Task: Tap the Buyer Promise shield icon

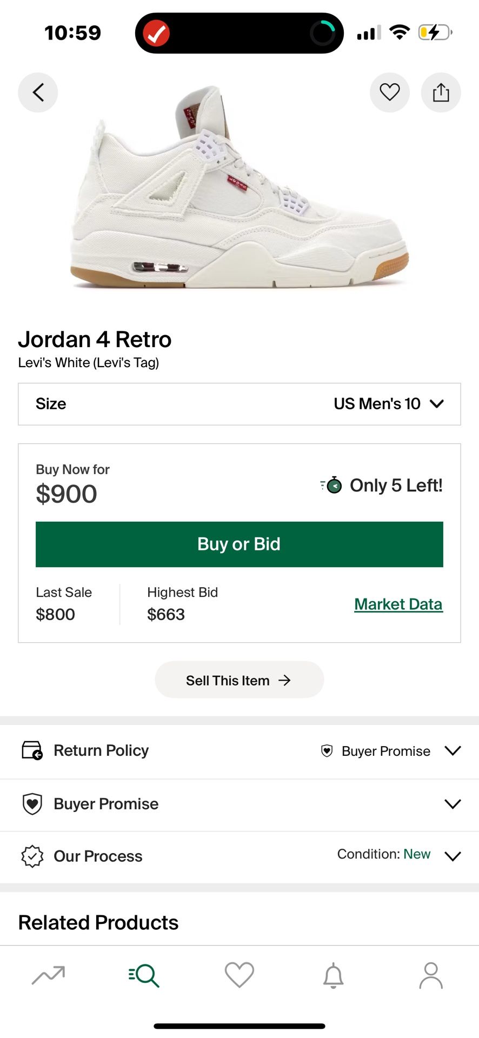Action: [32, 804]
